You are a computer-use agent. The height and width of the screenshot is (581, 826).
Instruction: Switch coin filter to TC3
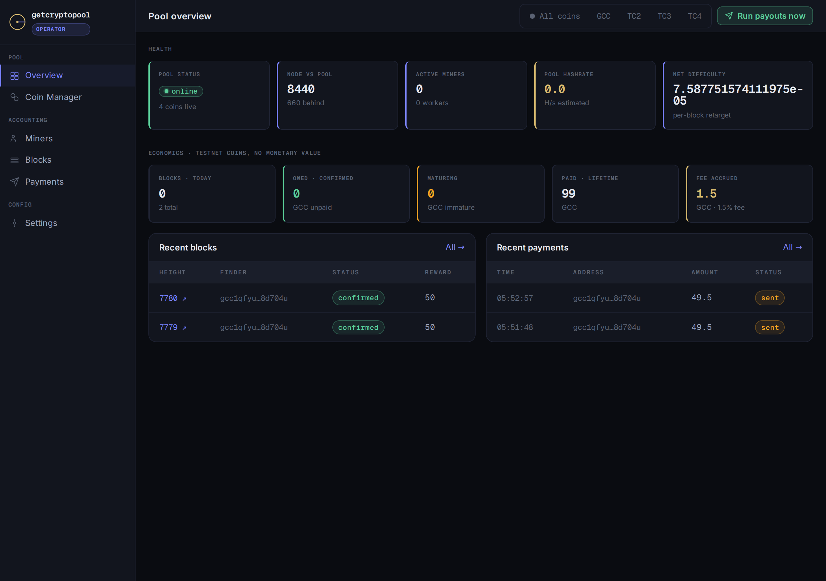coord(664,16)
